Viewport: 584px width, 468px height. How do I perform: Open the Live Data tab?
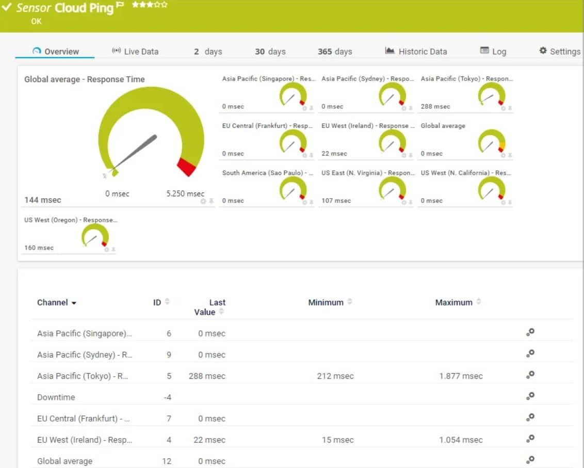click(x=135, y=52)
